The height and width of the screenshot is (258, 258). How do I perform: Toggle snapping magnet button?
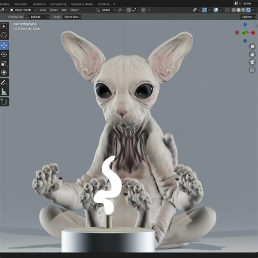pos(129,10)
